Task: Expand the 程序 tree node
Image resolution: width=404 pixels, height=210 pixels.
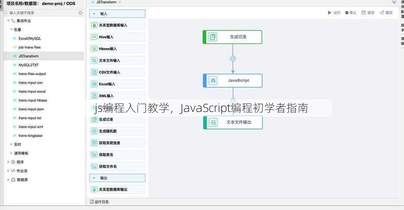Action: pyautogui.click(x=9, y=162)
